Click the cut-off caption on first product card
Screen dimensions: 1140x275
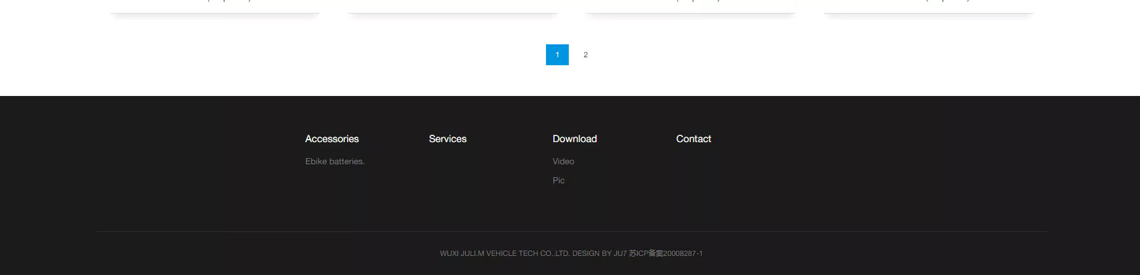[229, 1]
